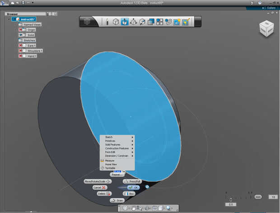Confirm with the OK button
This screenshot has height=213, width=280.
pyautogui.click(x=133, y=187)
